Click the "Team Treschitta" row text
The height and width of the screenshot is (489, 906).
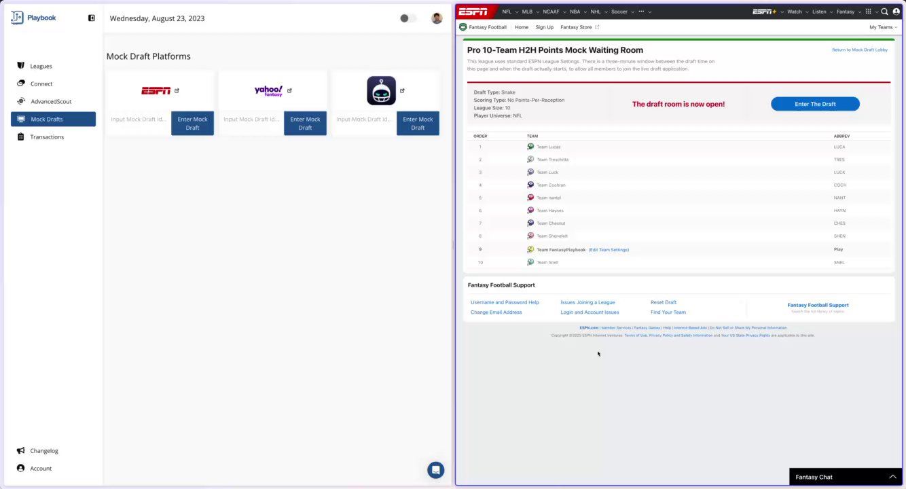(553, 160)
